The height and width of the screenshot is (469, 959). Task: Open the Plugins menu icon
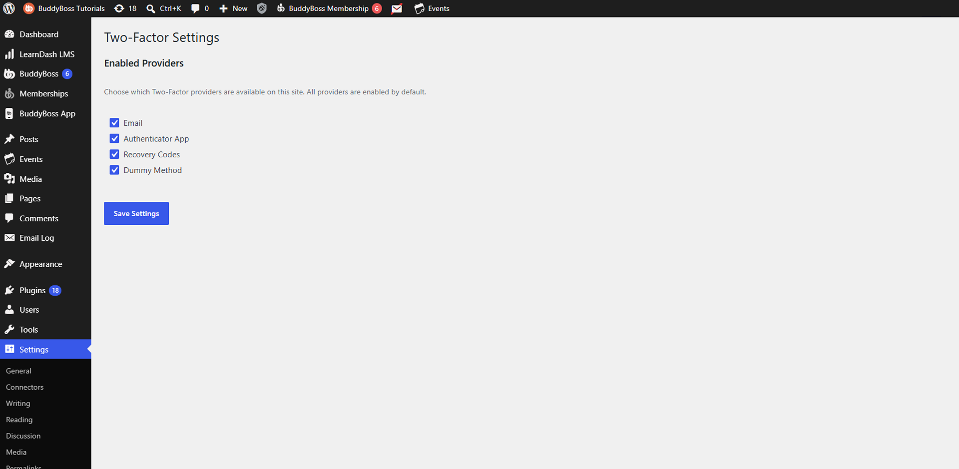pyautogui.click(x=9, y=290)
